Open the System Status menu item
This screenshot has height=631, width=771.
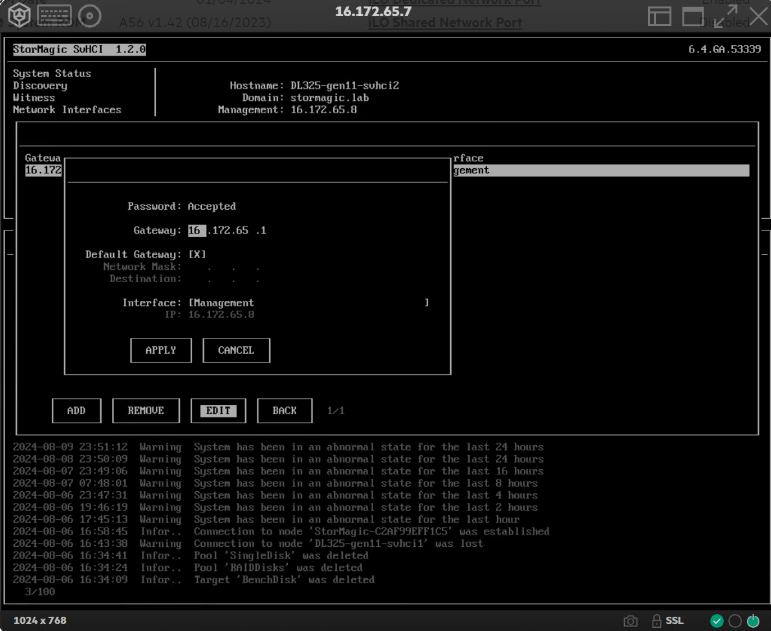(x=52, y=73)
